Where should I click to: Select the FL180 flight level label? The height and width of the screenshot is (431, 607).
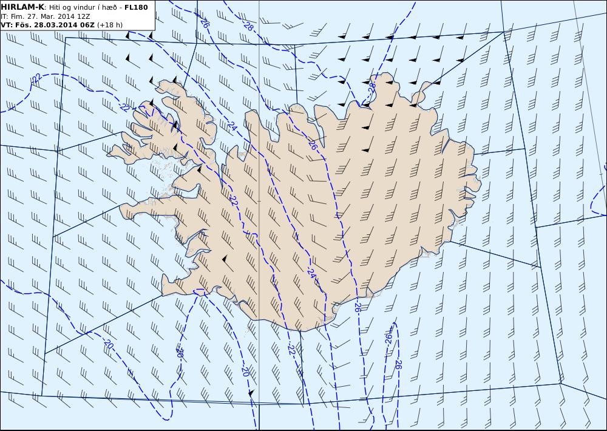(x=136, y=7)
